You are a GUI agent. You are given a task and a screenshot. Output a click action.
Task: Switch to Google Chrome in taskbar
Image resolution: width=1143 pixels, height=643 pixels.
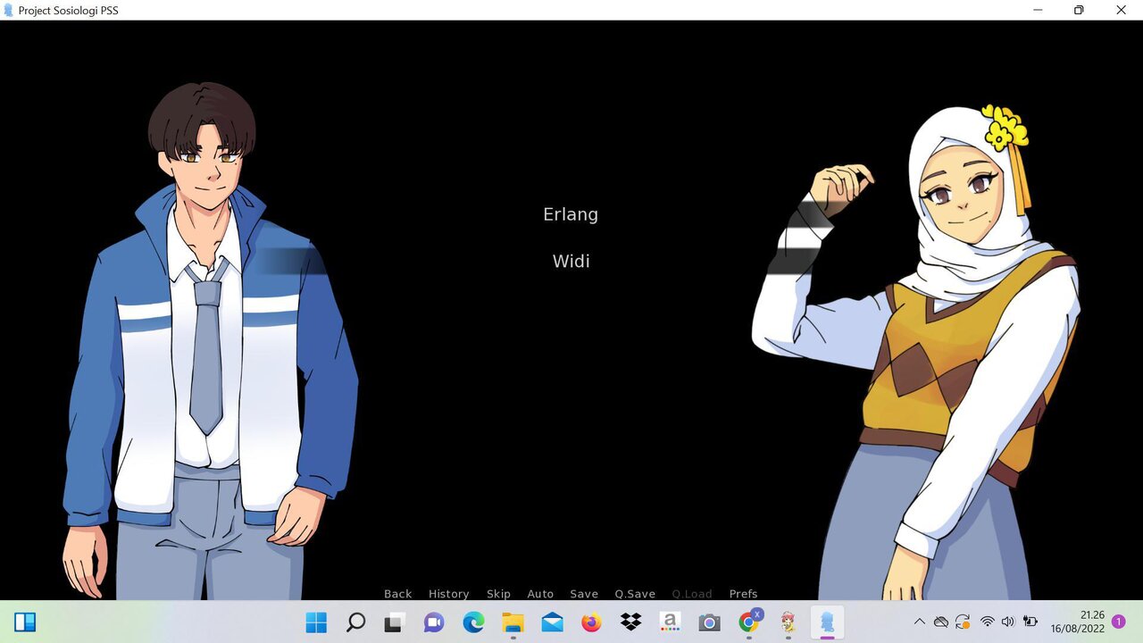pos(749,622)
